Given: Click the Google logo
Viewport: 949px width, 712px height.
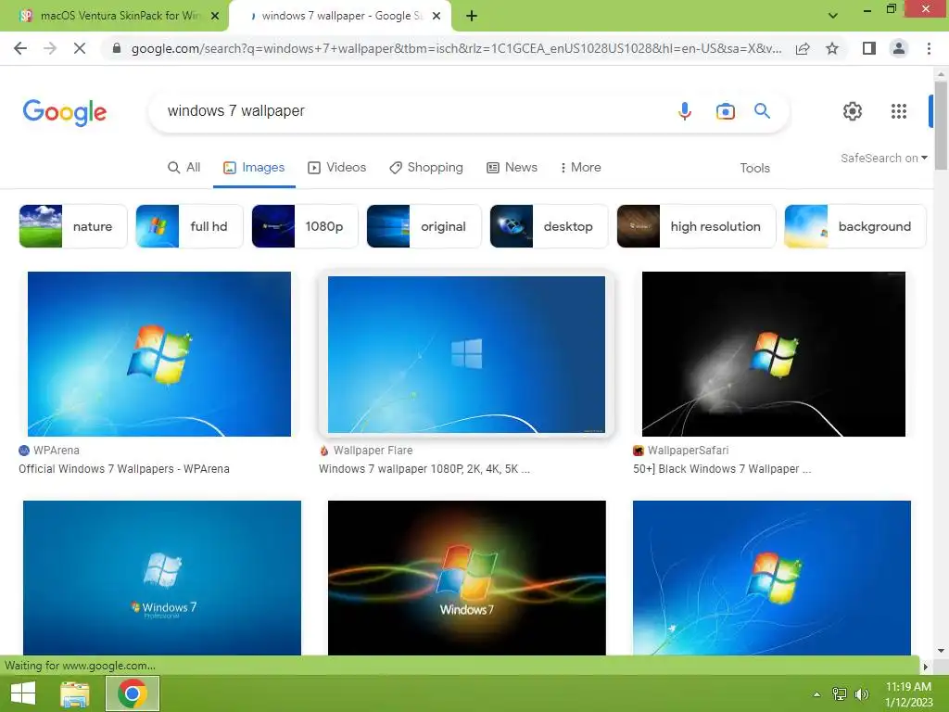Looking at the screenshot, I should click(65, 112).
